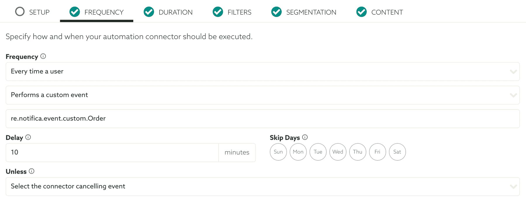Open the 'Performs a custom event' dropdown
The height and width of the screenshot is (203, 526).
[x=263, y=95]
